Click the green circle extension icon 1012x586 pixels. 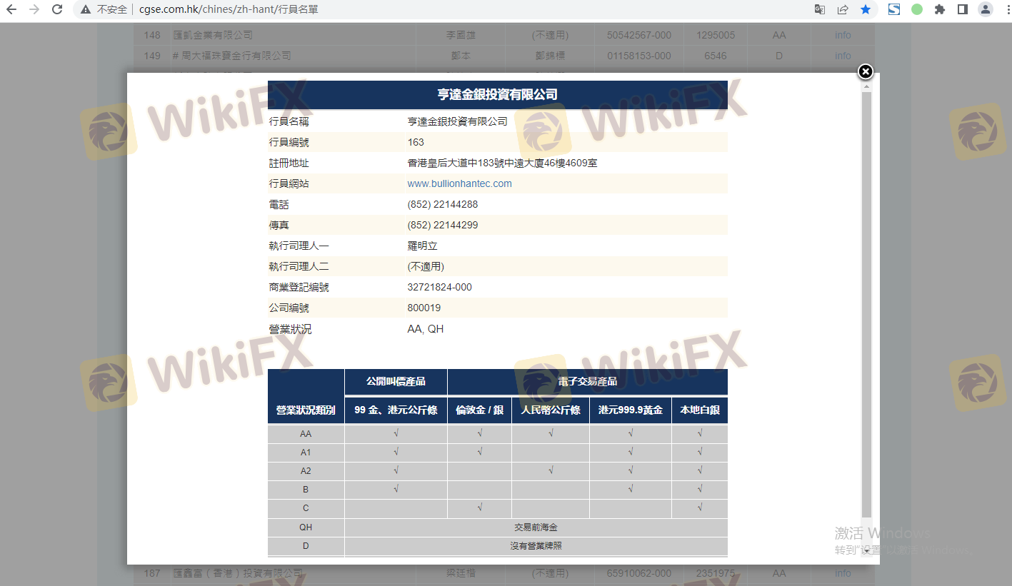[x=917, y=10]
